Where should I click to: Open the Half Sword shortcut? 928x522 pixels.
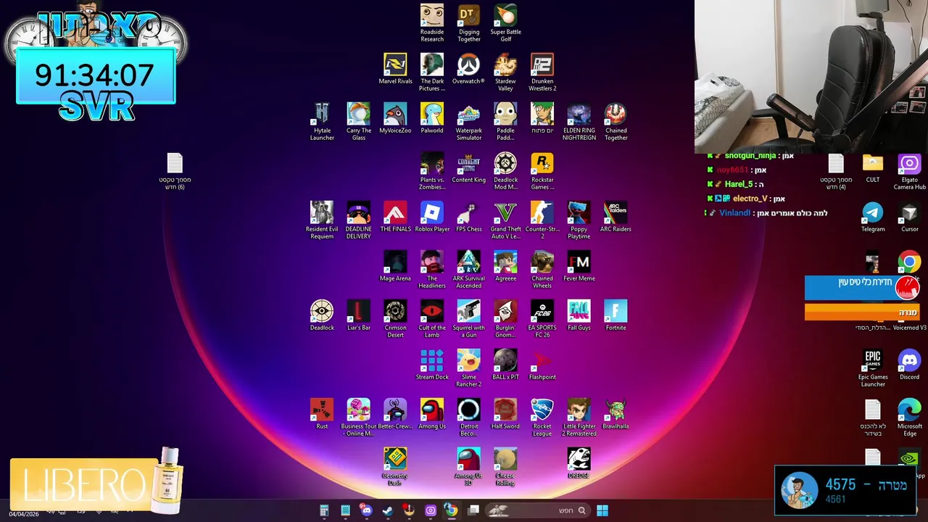click(x=505, y=414)
